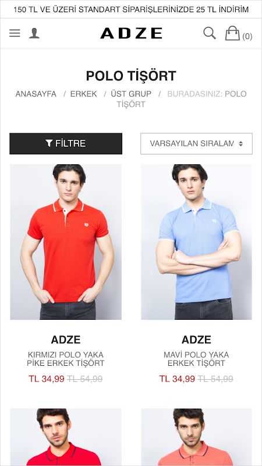Tap the search magnifier icon
This screenshot has width=262, height=466.
[210, 33]
